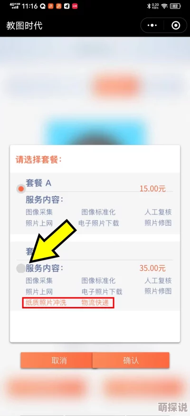Tap 物流快递 service item
Image resolution: width=190 pixels, height=416 pixels.
95,303
